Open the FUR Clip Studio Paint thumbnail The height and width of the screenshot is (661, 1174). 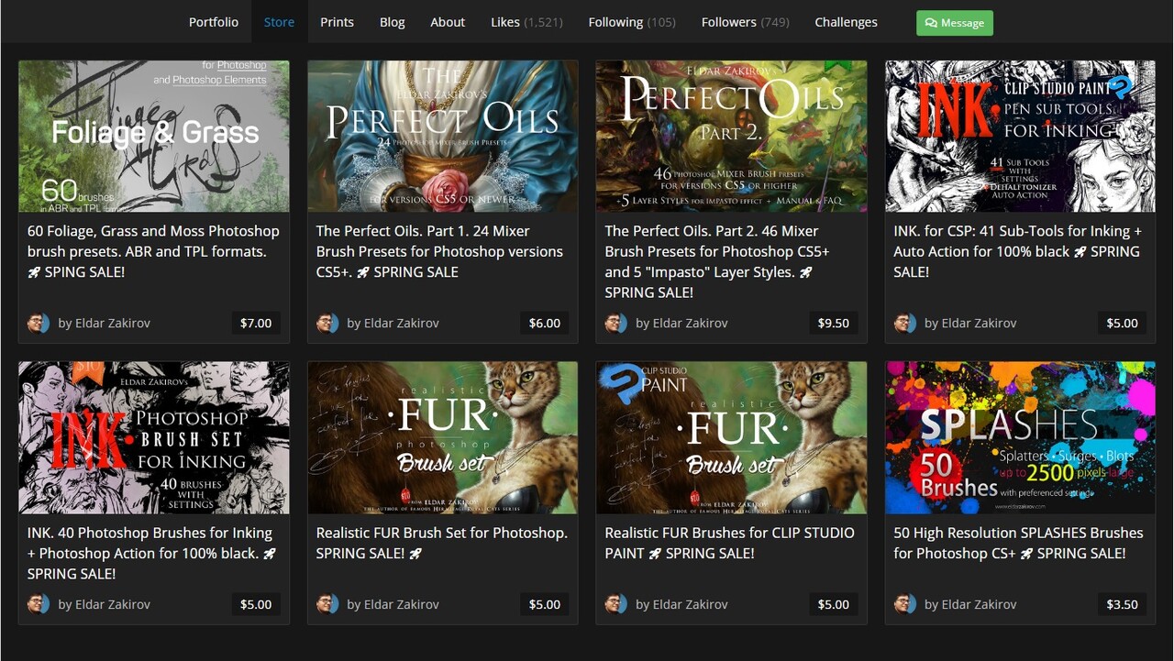pos(732,437)
